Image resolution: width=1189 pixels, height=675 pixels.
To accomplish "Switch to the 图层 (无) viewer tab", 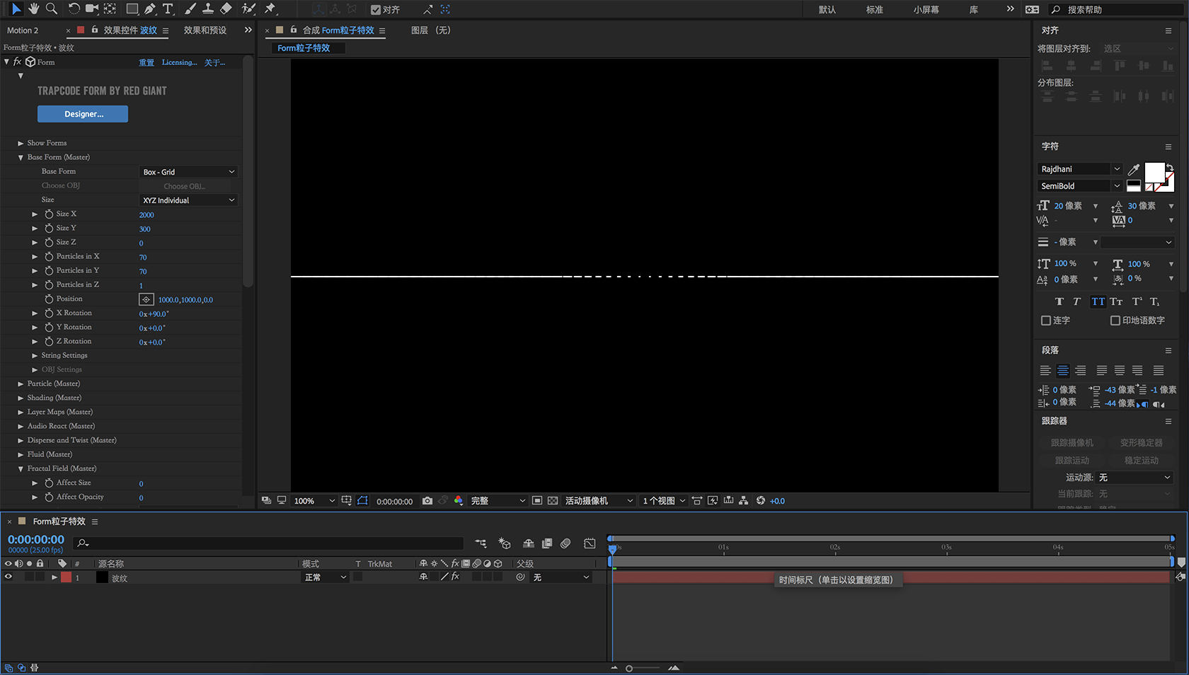I will click(431, 30).
